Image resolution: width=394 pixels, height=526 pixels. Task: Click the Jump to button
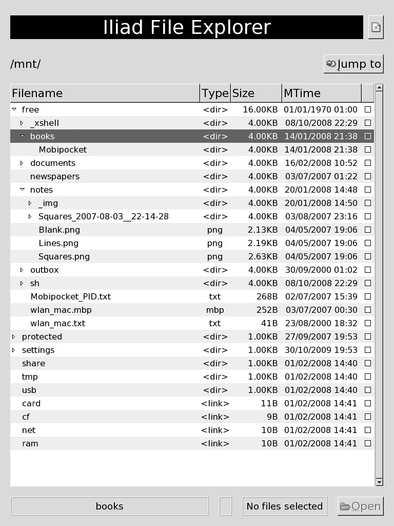click(353, 64)
